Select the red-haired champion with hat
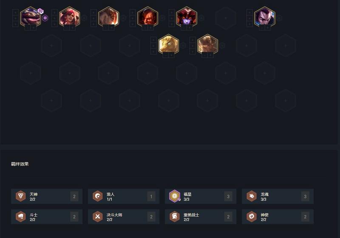Screen dimensions: 340x238 (70, 17)
